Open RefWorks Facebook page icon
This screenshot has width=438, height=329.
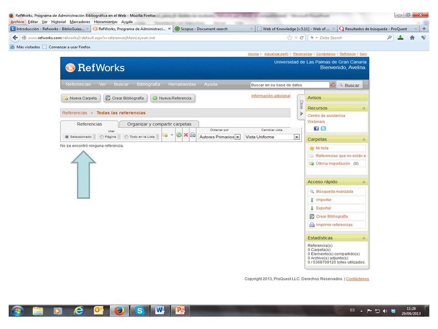pos(316,128)
